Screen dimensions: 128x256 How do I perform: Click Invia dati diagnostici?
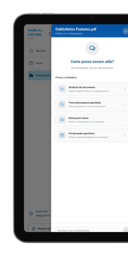[x=39, y=213]
